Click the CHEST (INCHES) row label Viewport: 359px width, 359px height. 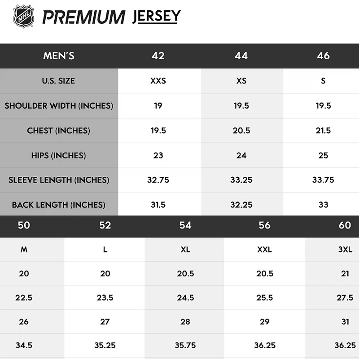(x=59, y=131)
